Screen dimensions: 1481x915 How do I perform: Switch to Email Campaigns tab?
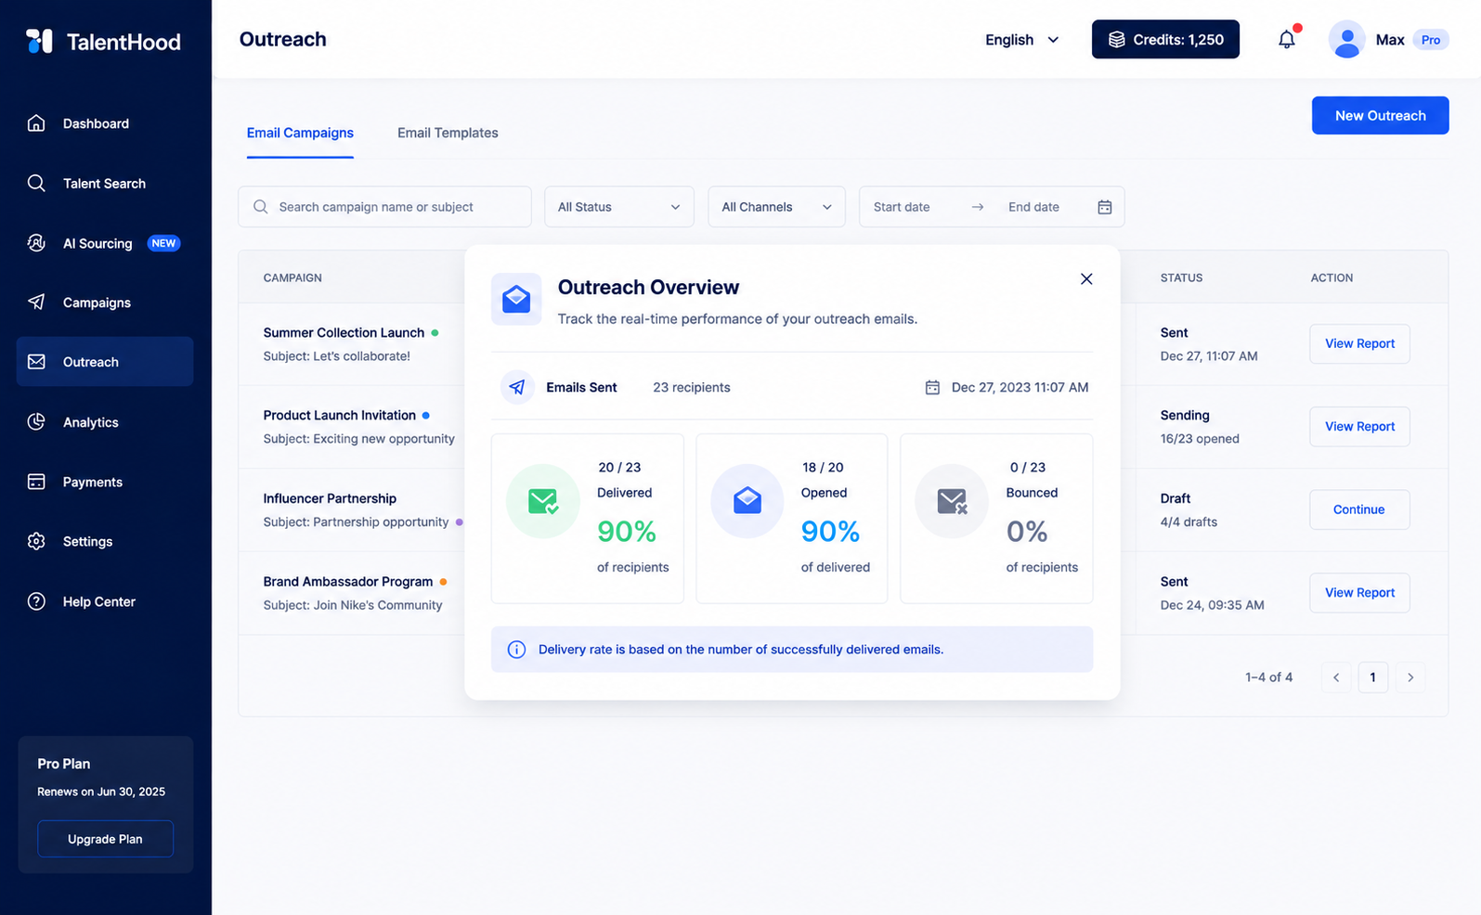[300, 133]
